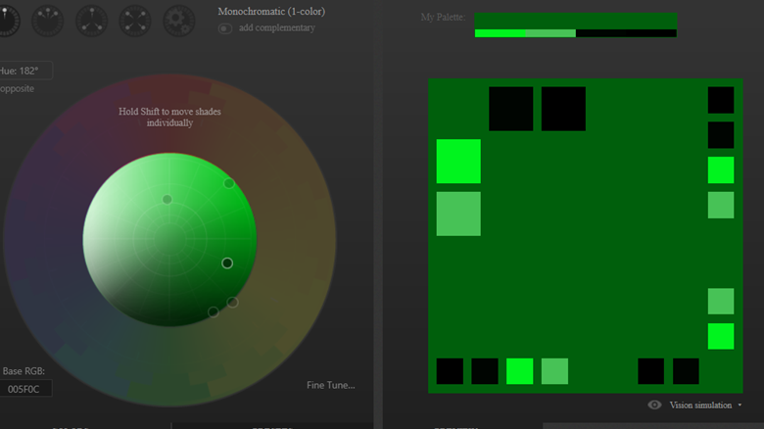Screen dimensions: 764x429
Task: Choose the Triad three-color scheme icon
Action: point(92,20)
